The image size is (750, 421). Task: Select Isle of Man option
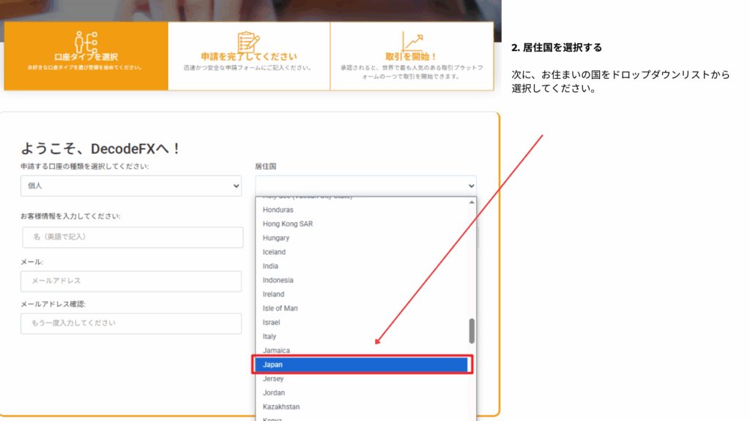pyautogui.click(x=280, y=308)
